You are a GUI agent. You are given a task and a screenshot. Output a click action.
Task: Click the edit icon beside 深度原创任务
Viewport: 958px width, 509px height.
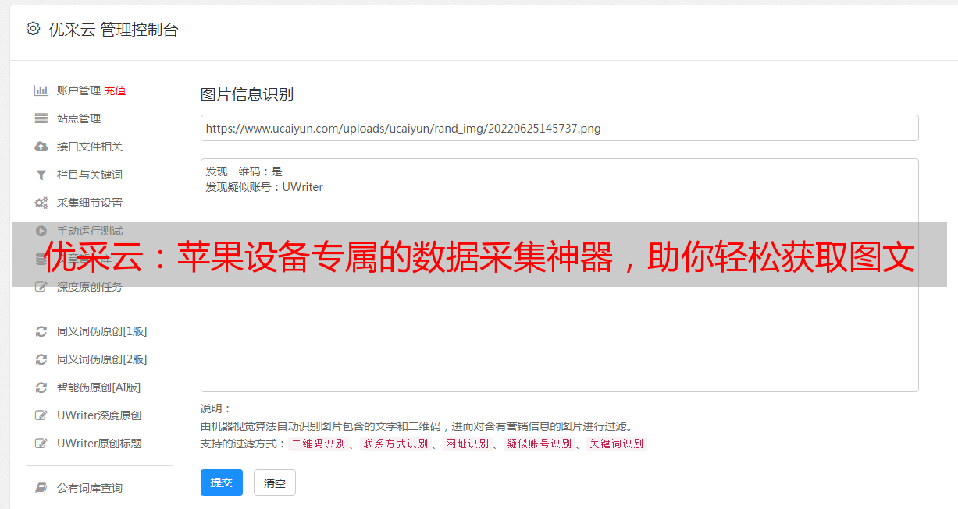41,287
